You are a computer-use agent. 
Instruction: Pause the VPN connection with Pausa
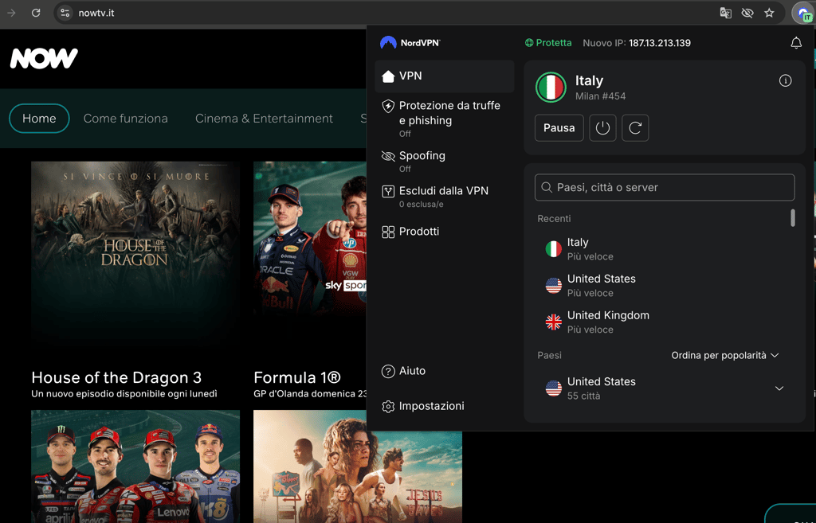coord(559,128)
